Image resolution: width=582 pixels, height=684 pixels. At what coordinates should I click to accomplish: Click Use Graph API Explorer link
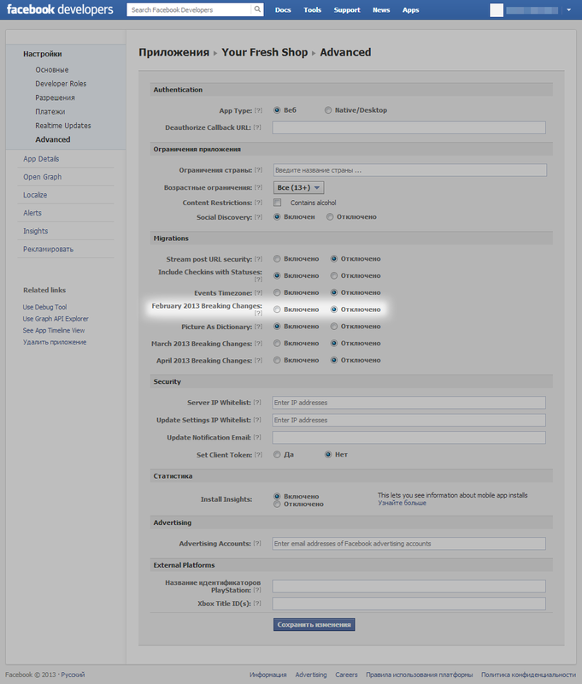(56, 319)
